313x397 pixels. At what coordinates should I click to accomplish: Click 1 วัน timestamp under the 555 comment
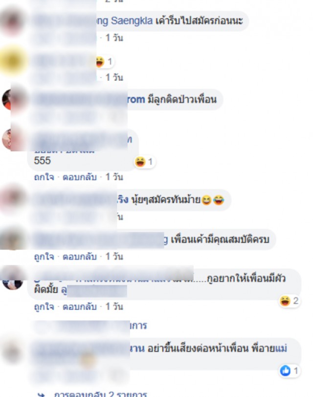click(114, 177)
